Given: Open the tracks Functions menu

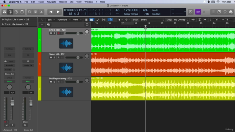Looking at the screenshot, I should pyautogui.click(x=64, y=19).
